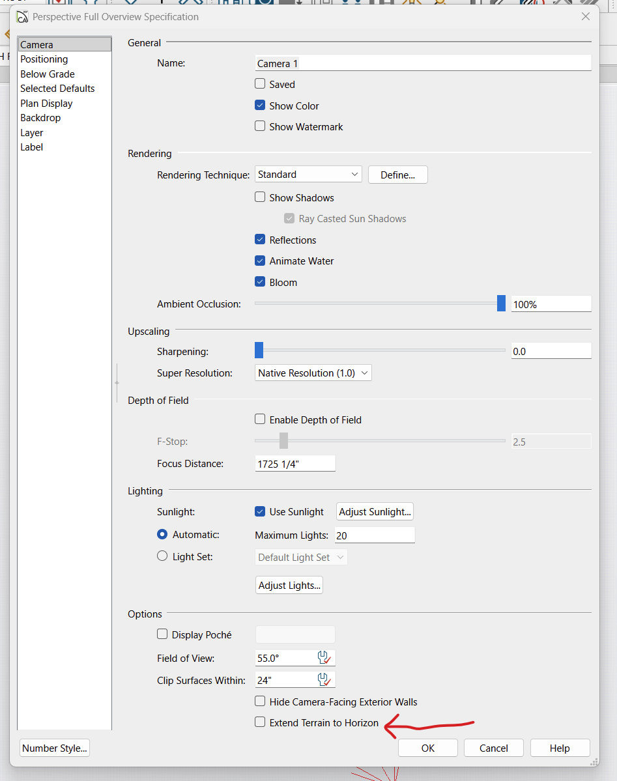The height and width of the screenshot is (781, 617).
Task: Open Adjust Sunlight... settings
Action: click(375, 512)
